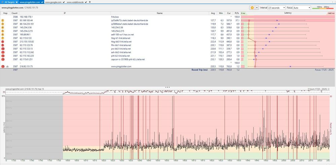The width and height of the screenshot is (336, 165).
Task: Click the timeline graph at 18:20 mark
Action: point(103,127)
